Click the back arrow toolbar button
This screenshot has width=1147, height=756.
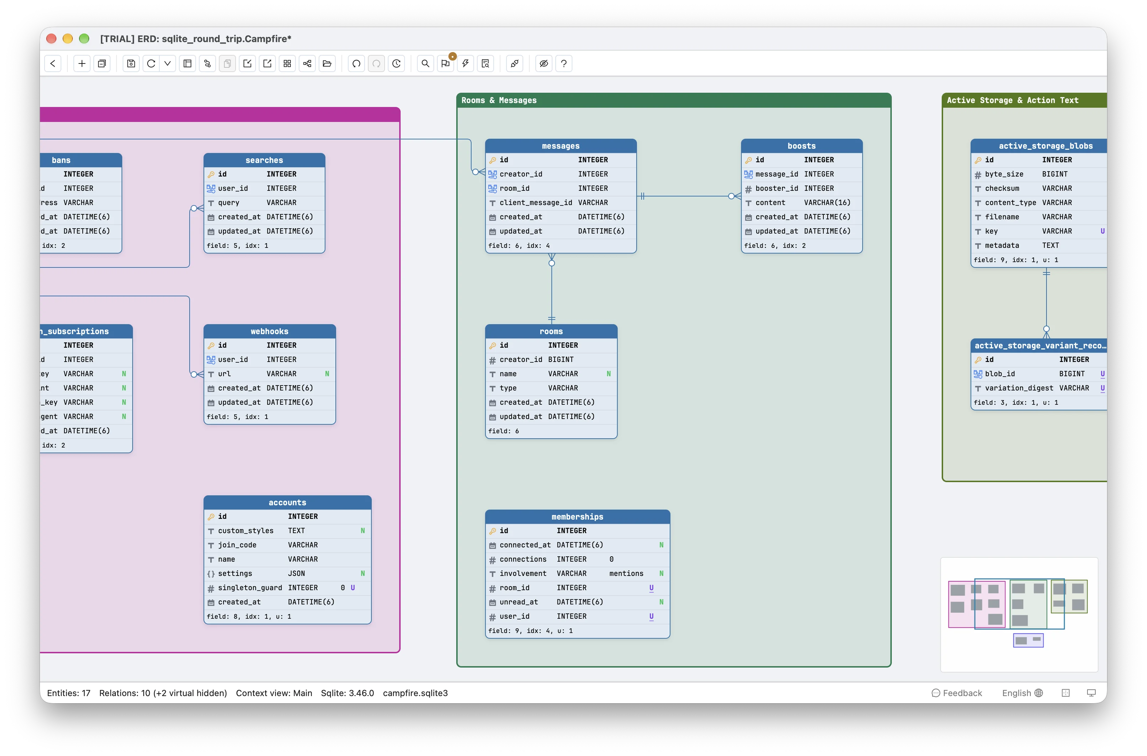(53, 63)
